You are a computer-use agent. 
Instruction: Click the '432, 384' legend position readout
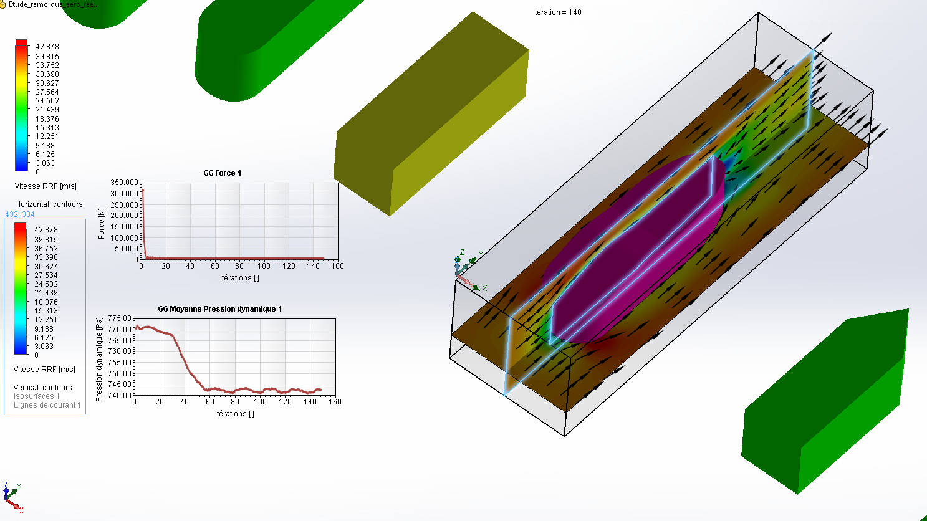20,214
